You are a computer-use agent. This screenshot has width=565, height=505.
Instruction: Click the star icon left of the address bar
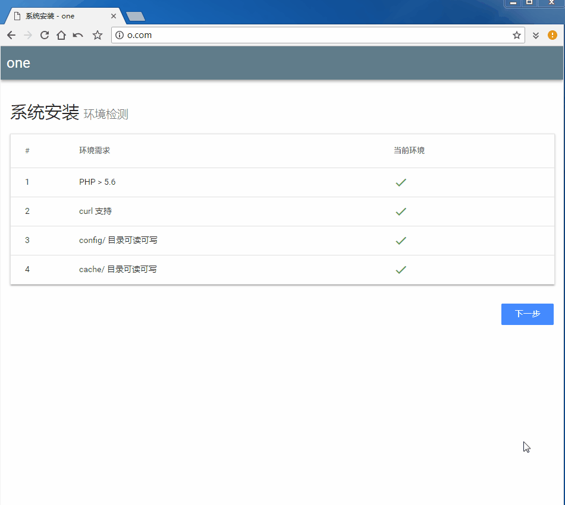(x=97, y=35)
